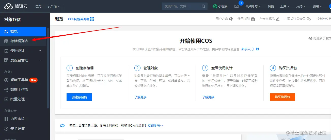Click 了解更多 under 查看使用统计
Screen dimensions: 331x140
click(x=208, y=97)
